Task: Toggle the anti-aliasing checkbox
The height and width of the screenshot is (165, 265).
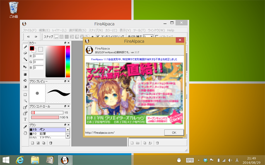Action: click(x=98, y=36)
